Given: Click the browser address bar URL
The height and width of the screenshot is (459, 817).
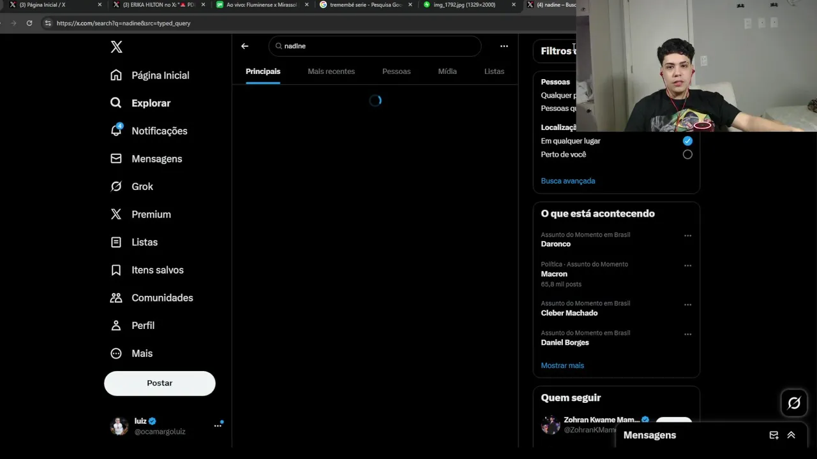Looking at the screenshot, I should (x=123, y=23).
